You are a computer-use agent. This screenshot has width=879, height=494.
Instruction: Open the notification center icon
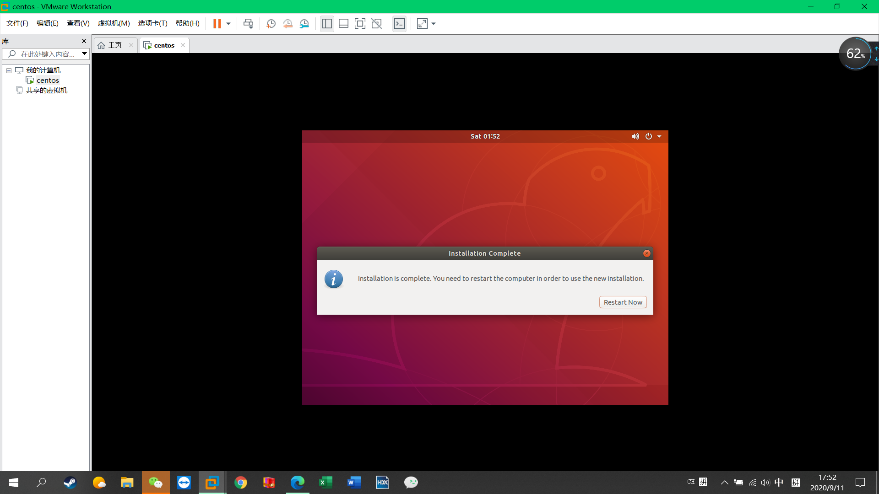[860, 483]
